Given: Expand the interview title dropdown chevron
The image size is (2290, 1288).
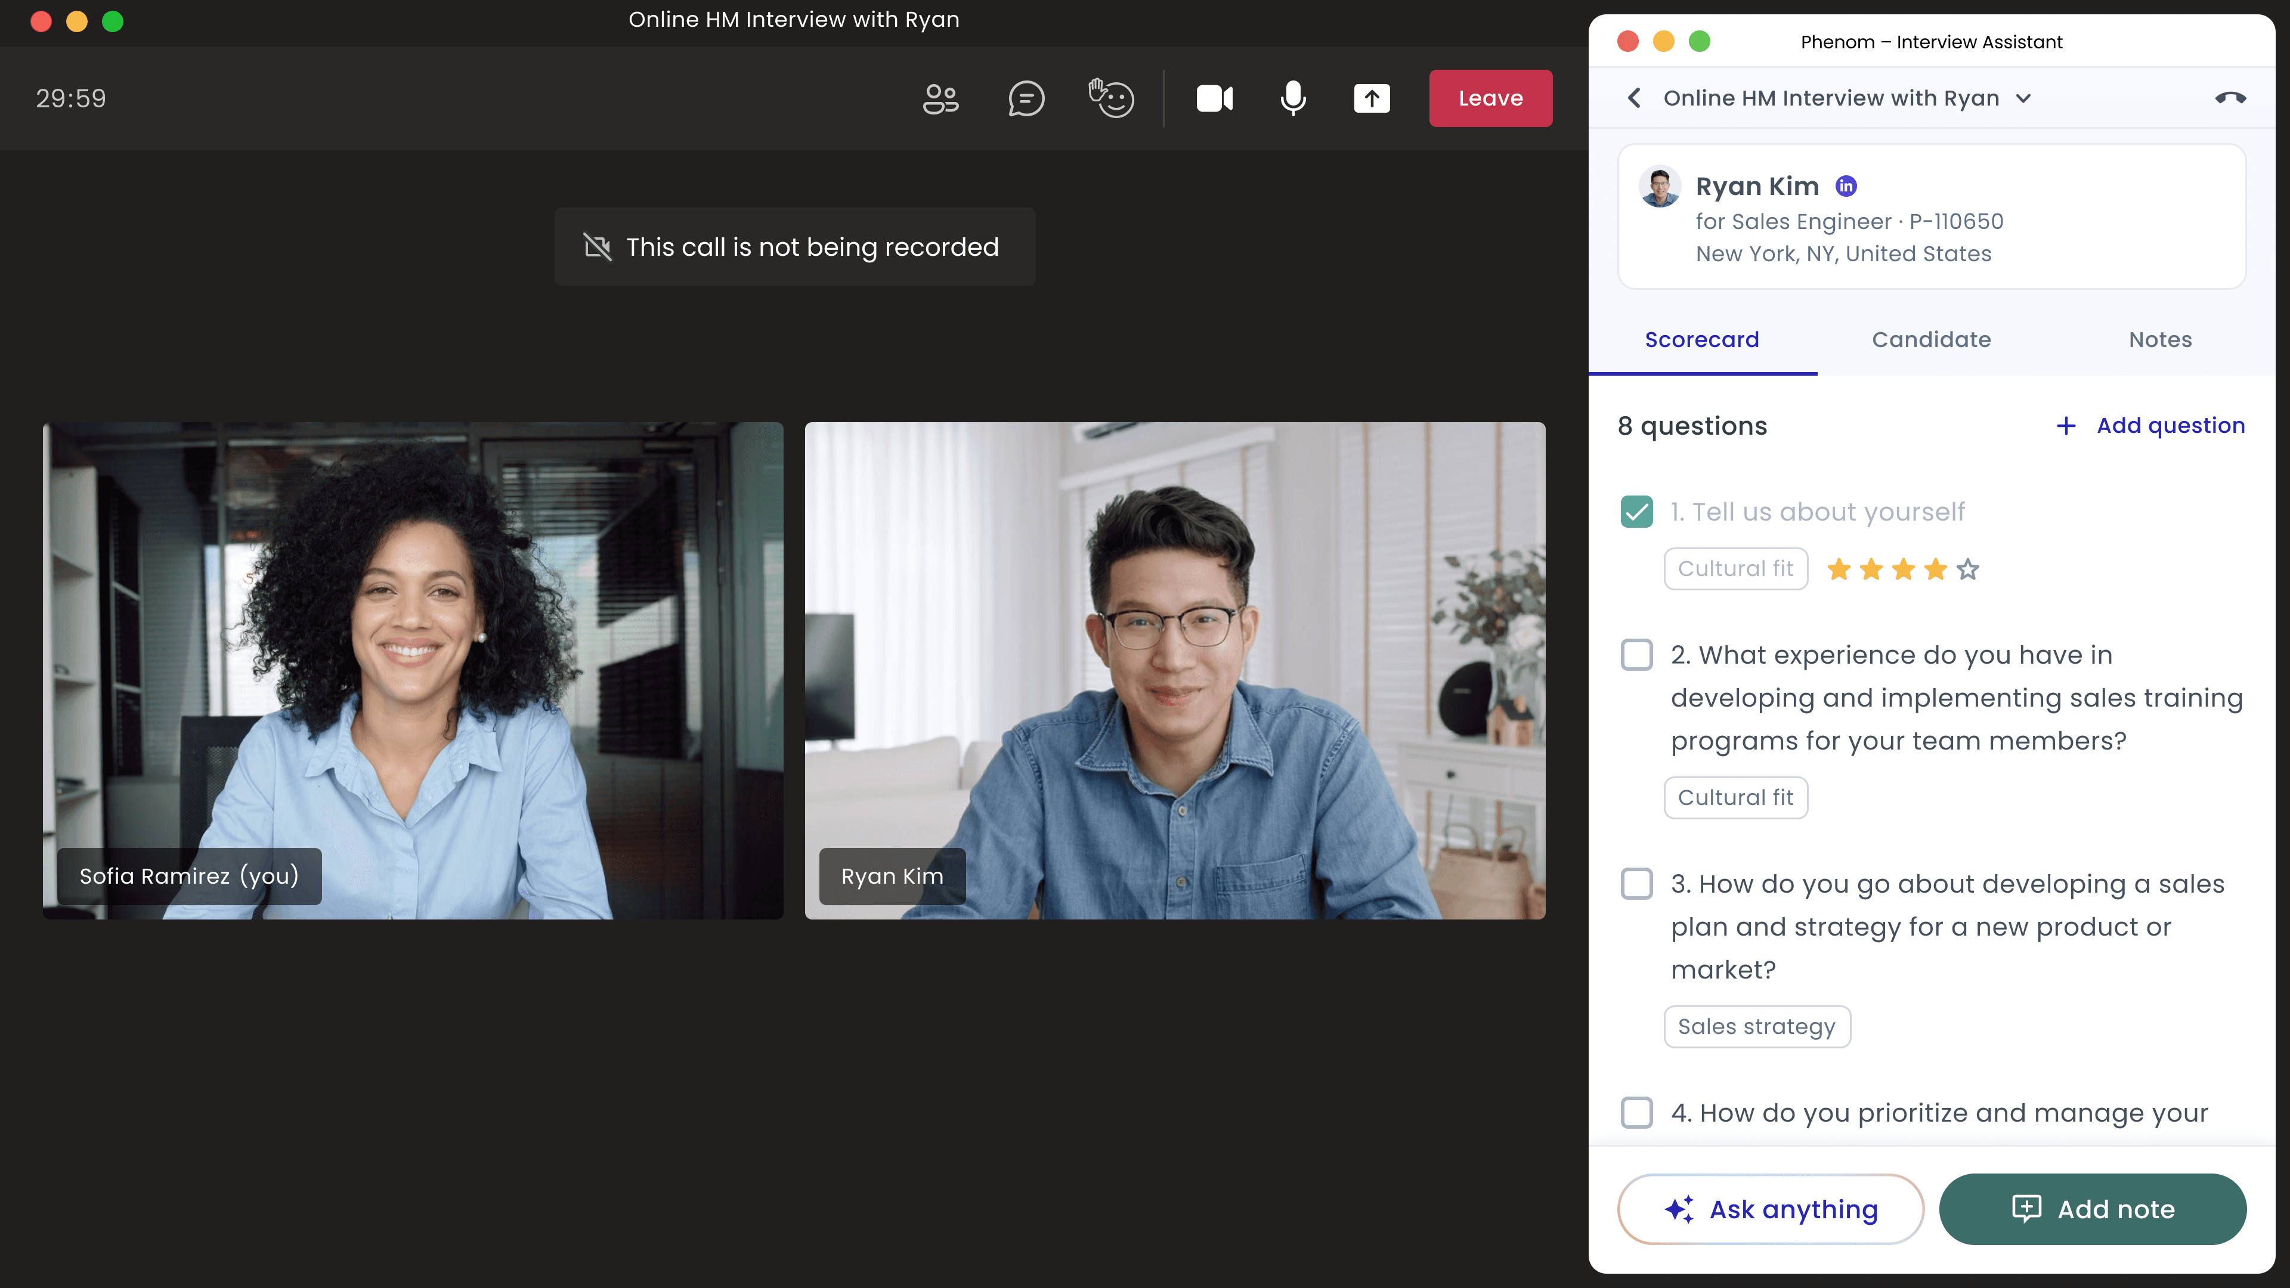Looking at the screenshot, I should [2024, 98].
